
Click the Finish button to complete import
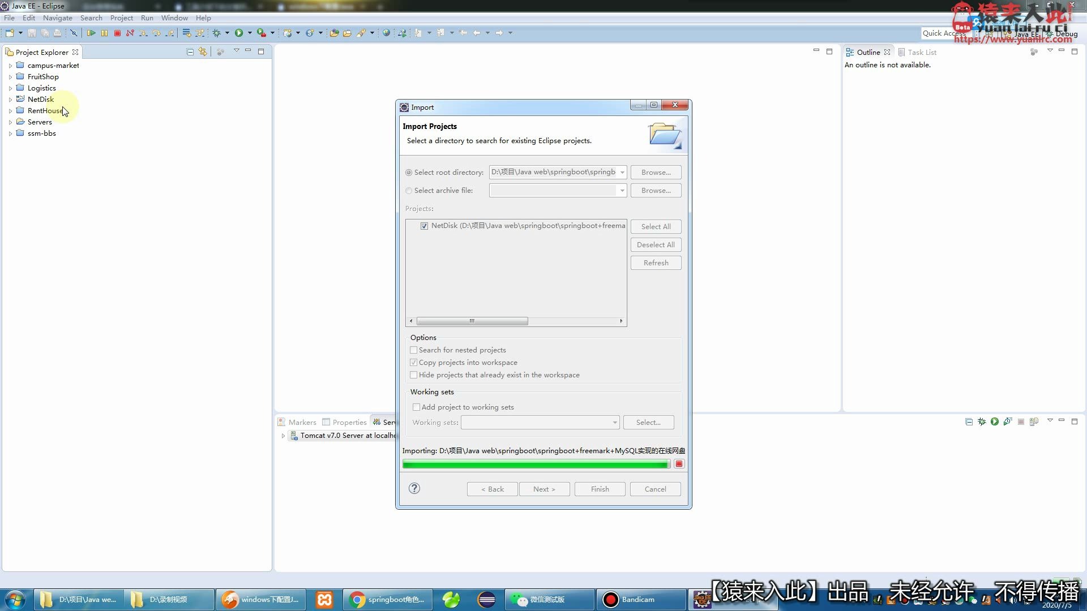pos(600,489)
